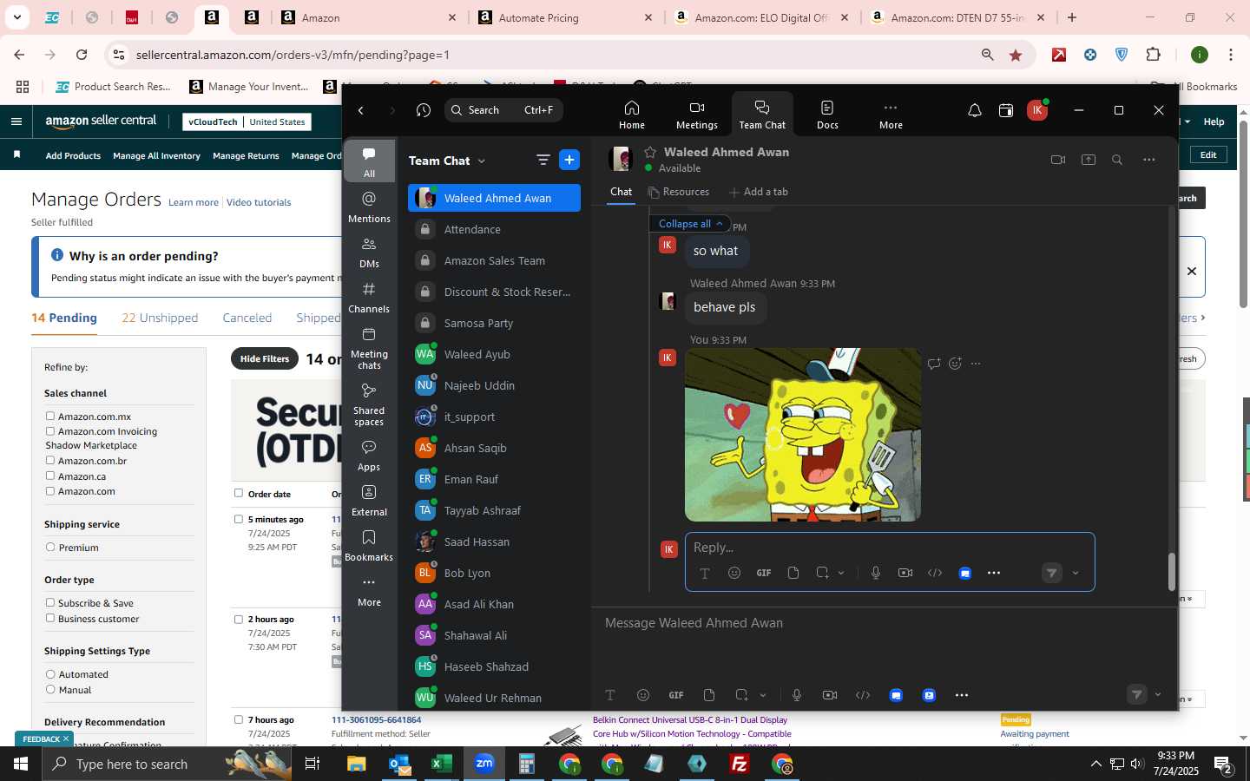The width and height of the screenshot is (1250, 781).
Task: Search within this chat
Action: pyautogui.click(x=1117, y=160)
